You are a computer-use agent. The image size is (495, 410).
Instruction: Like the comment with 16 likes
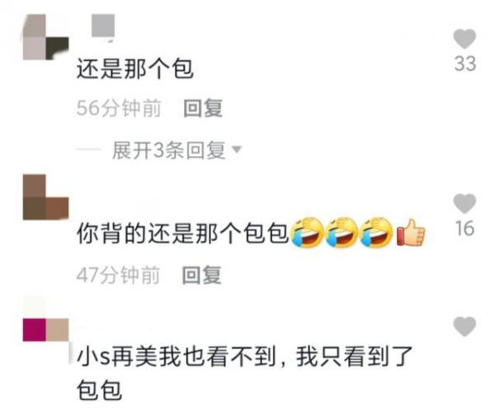point(464,204)
